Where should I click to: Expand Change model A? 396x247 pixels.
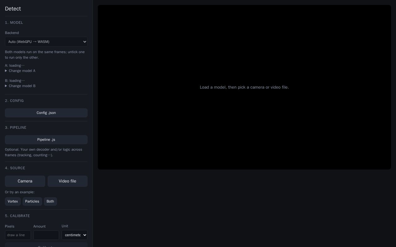pos(20,71)
